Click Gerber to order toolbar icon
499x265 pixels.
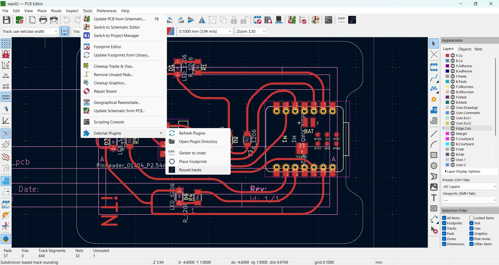click(x=341, y=20)
